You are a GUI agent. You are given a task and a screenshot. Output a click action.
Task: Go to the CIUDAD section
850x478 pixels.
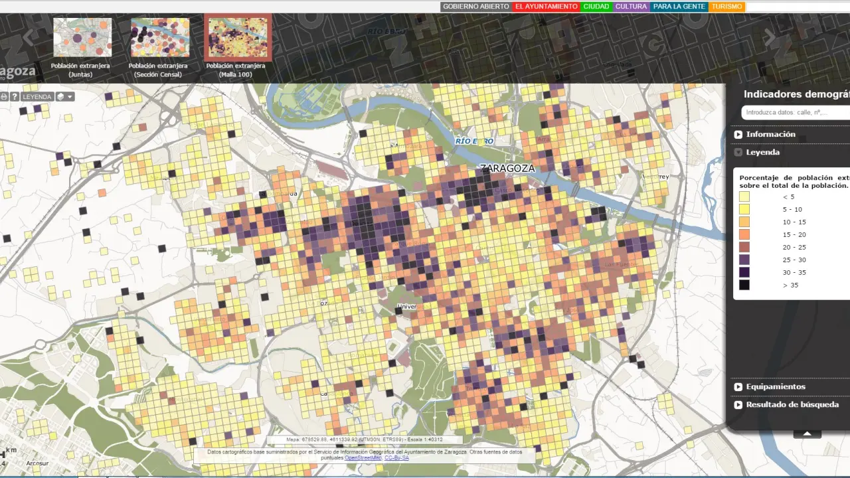point(596,7)
